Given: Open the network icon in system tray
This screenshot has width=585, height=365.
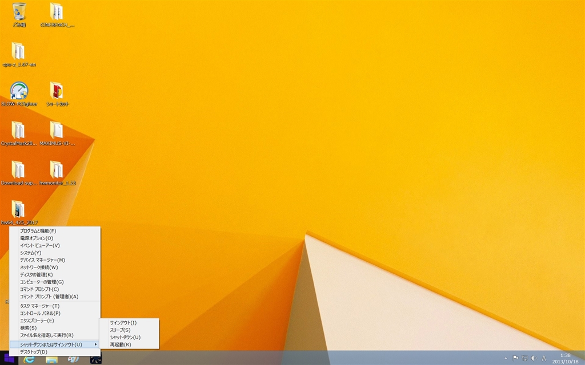Looking at the screenshot, I should coord(524,358).
